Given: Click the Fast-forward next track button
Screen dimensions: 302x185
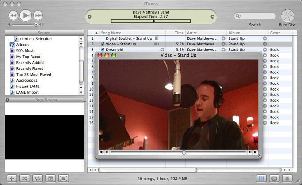Looking at the screenshot, I should pyautogui.click(x=38, y=15).
